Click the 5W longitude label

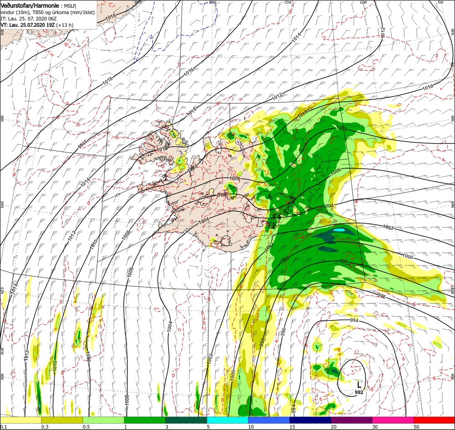click(440, 2)
